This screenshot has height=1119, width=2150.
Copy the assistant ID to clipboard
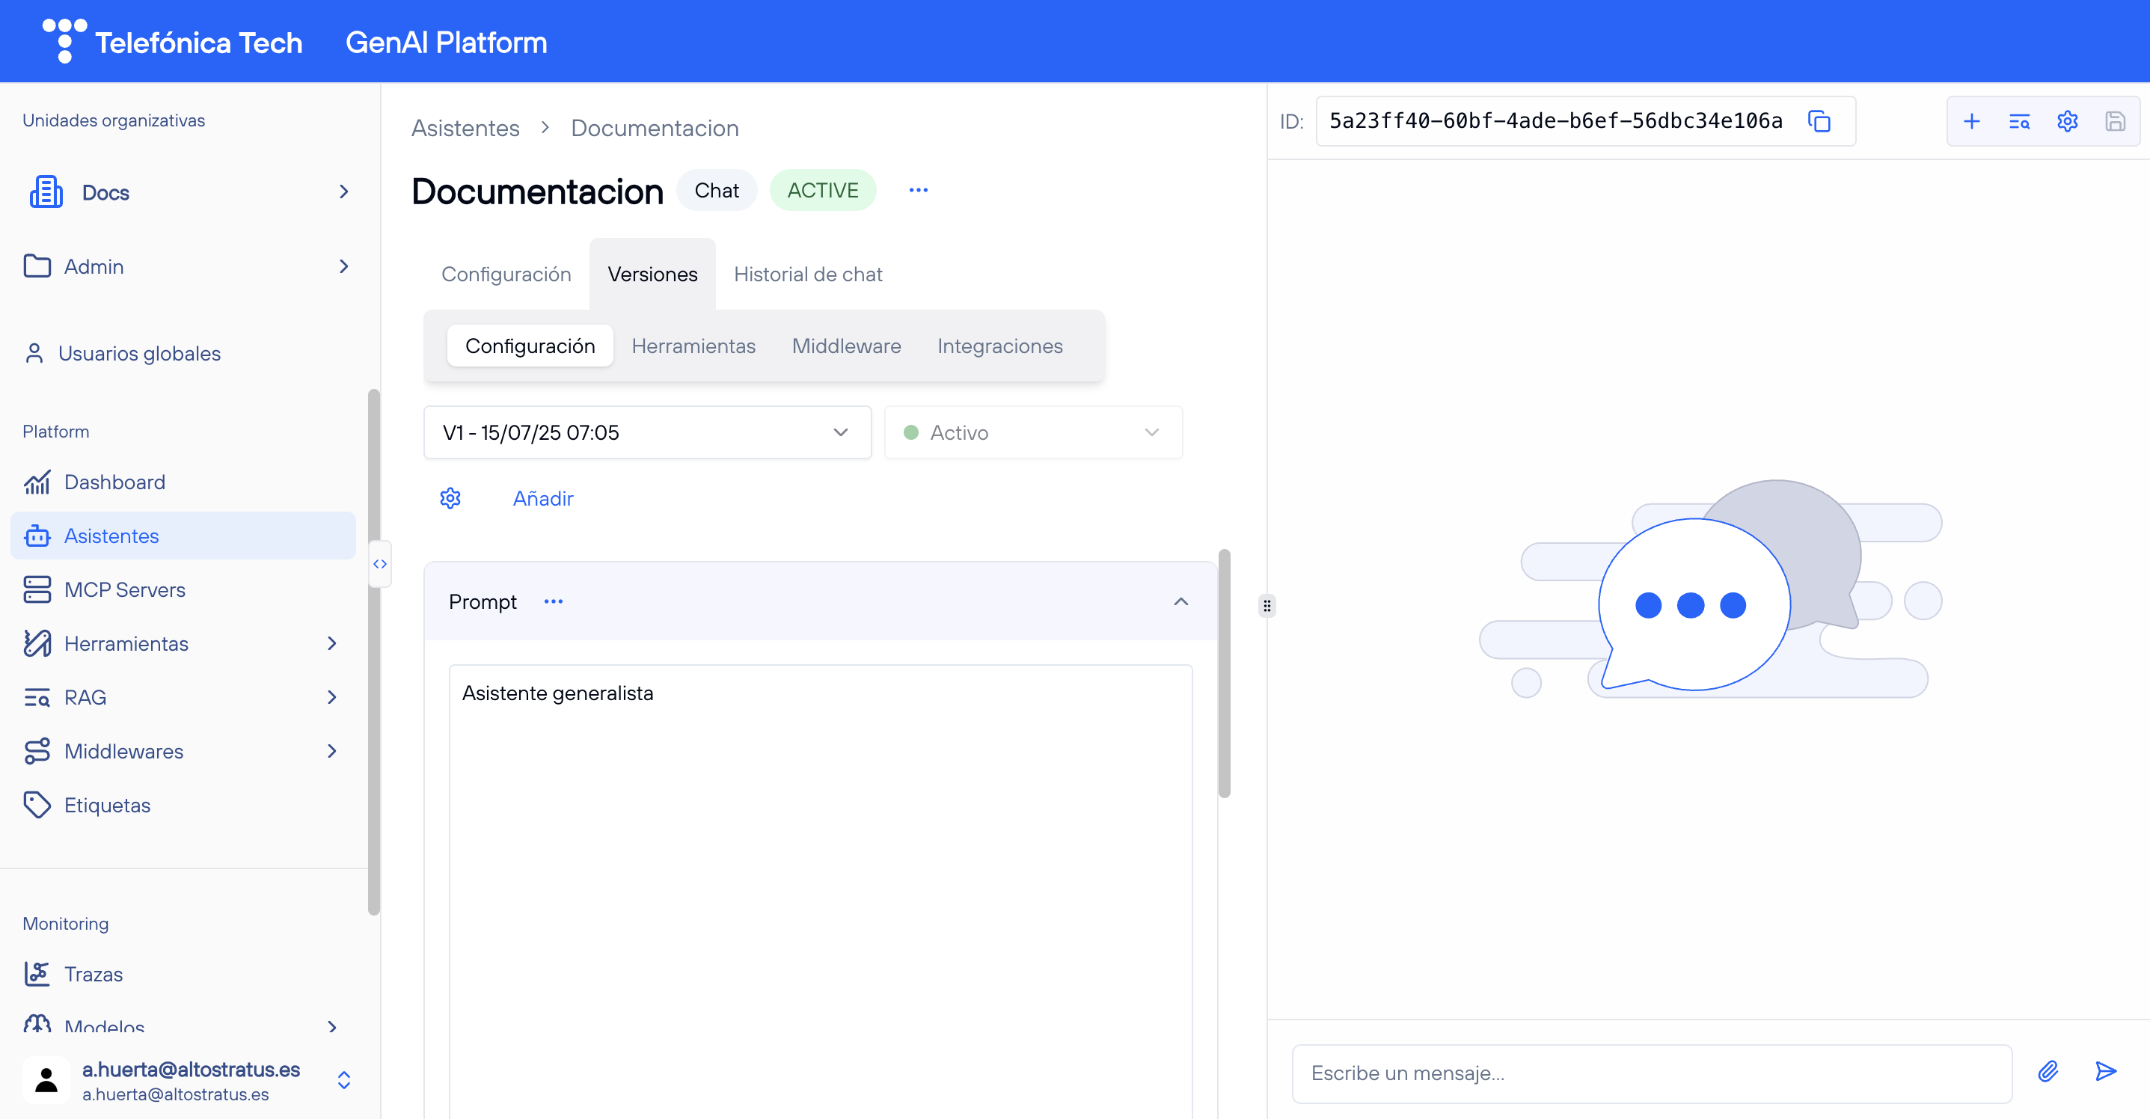[1819, 121]
